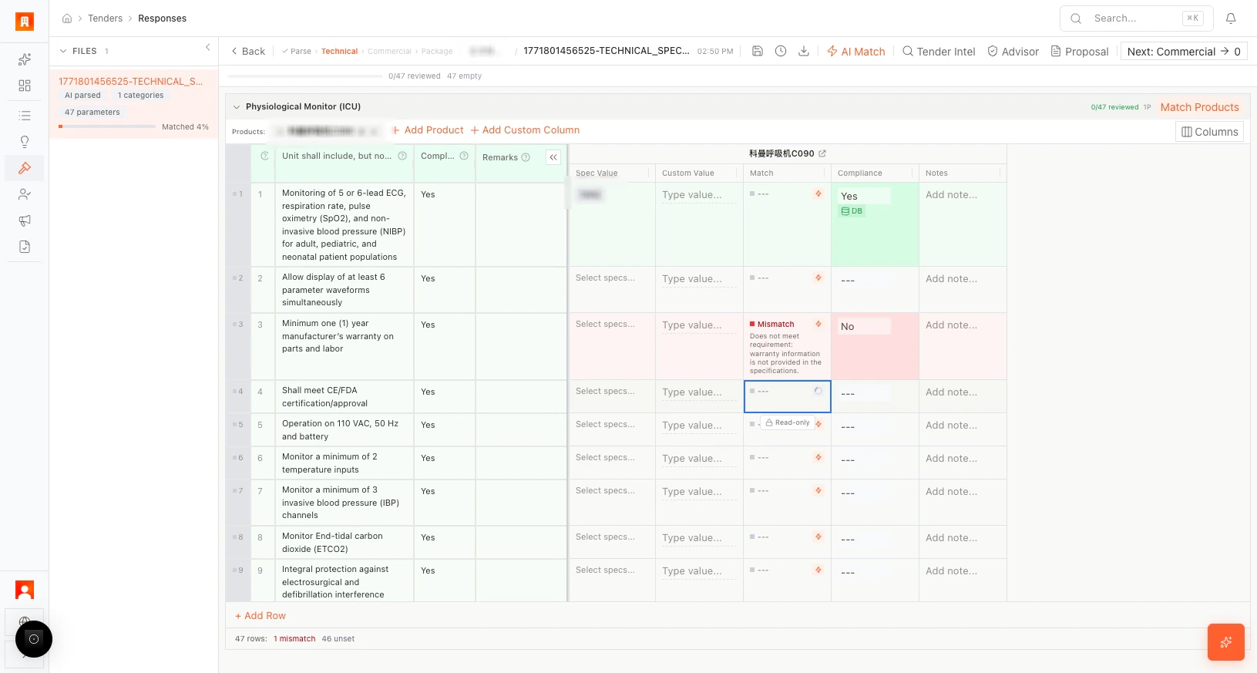Screen dimensions: 1257x673
Task: Run AI match sparkle for row 9
Action: tap(818, 570)
